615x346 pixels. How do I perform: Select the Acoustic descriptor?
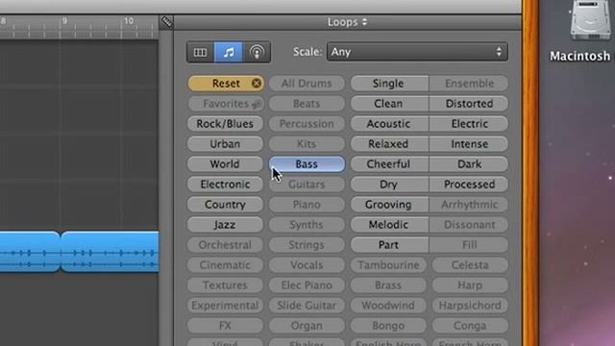pyautogui.click(x=388, y=124)
